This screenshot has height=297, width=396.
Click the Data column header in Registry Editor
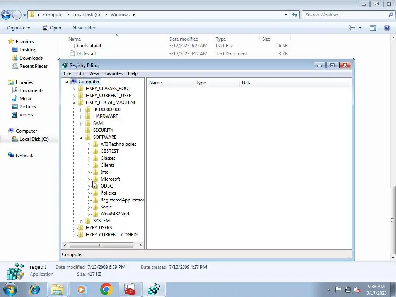pos(295,83)
